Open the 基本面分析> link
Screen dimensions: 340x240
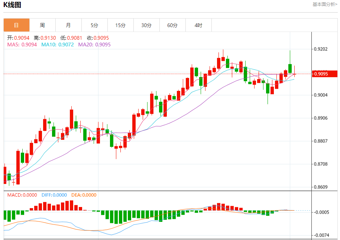click(325, 4)
